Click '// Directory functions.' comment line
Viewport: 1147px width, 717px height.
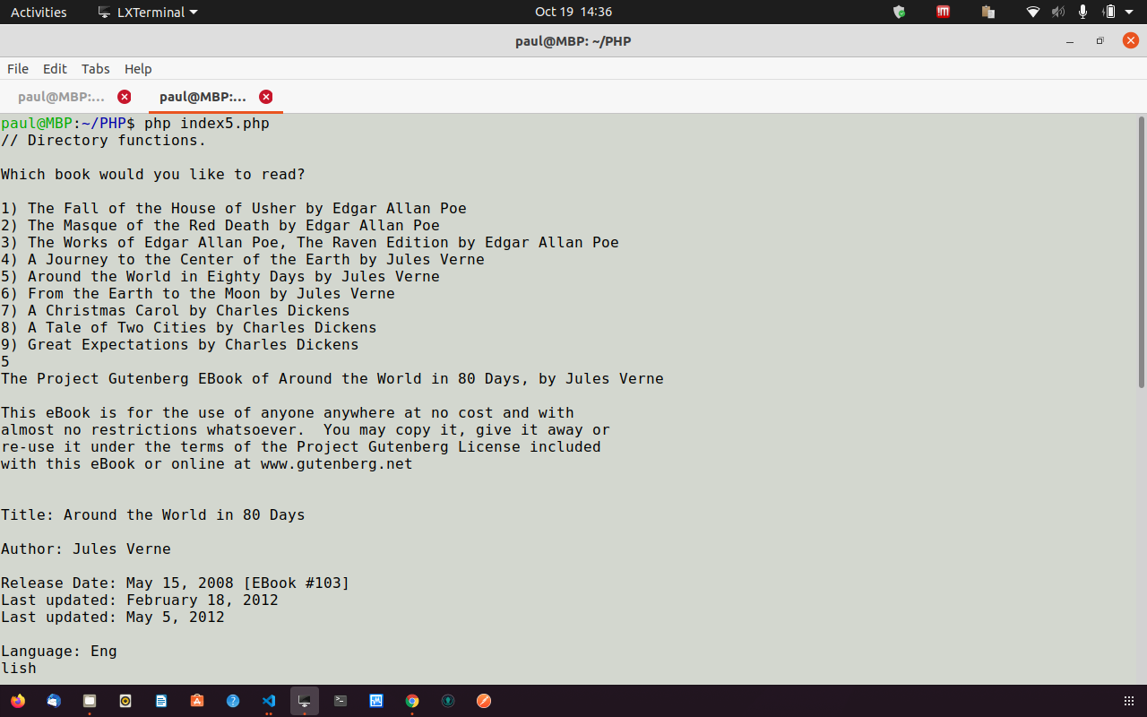pyautogui.click(x=104, y=141)
